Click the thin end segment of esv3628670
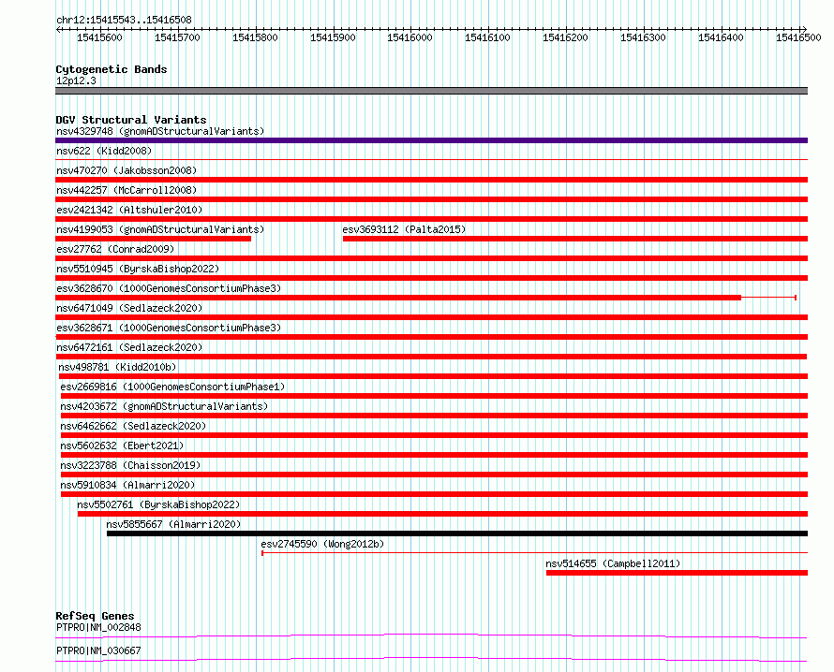This screenshot has height=672, width=834. point(768,298)
